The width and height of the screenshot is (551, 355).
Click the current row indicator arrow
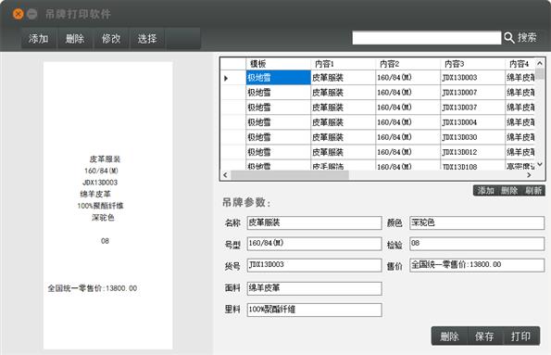(x=226, y=78)
